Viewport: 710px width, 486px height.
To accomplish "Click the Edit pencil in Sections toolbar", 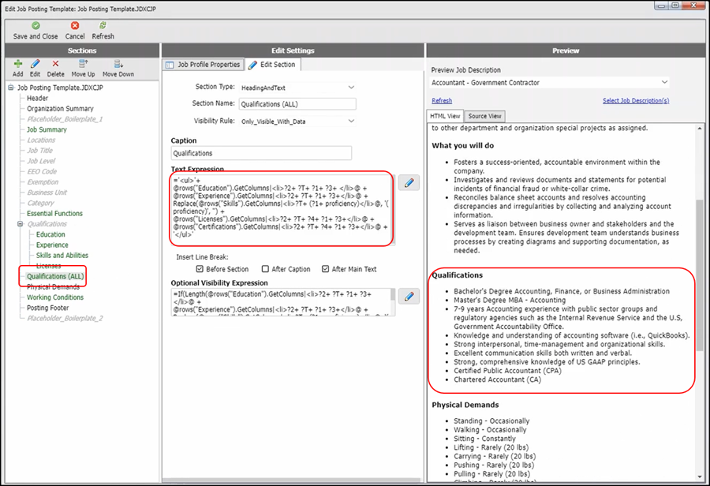I will click(35, 64).
